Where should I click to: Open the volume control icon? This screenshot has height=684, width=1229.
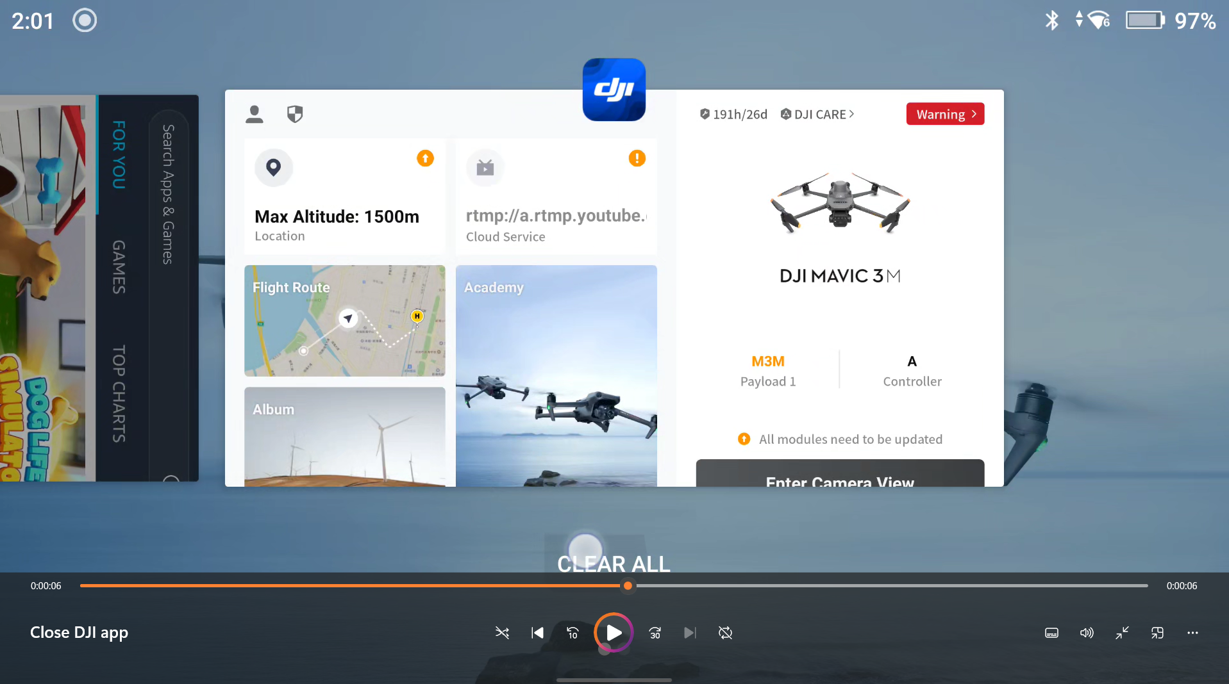(1087, 633)
